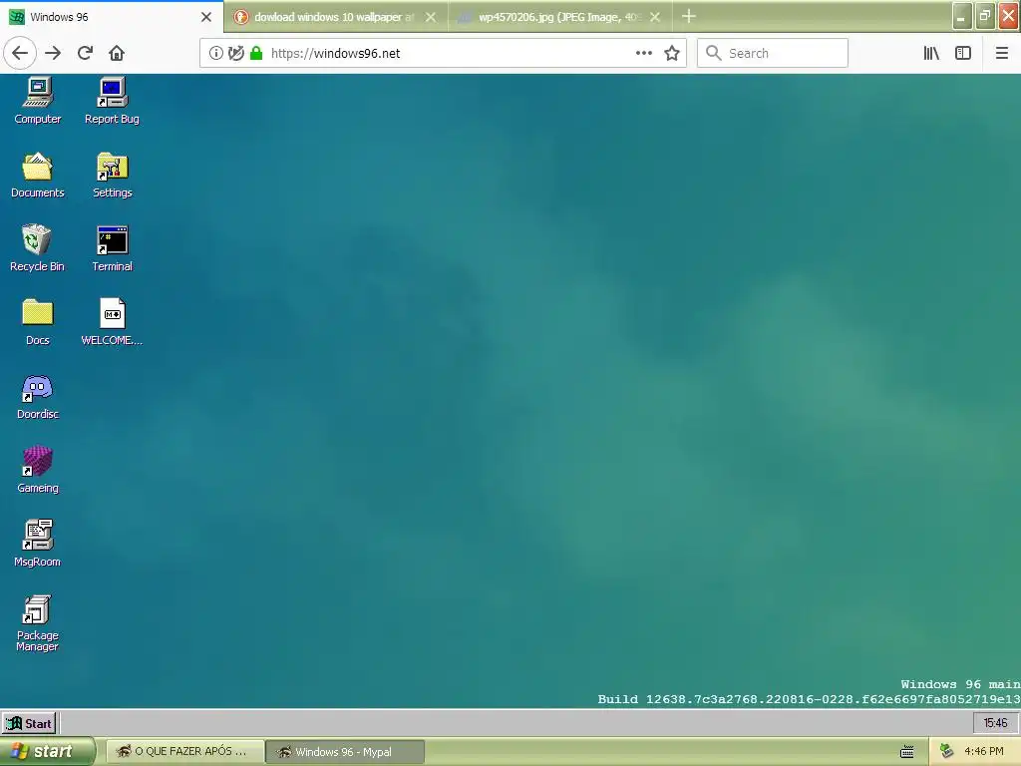The width and height of the screenshot is (1021, 766).
Task: Switch to wp4570206.jpg image tab
Action: pos(560,17)
